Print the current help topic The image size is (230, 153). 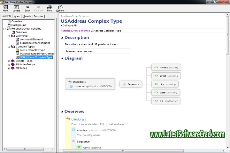click(49, 7)
